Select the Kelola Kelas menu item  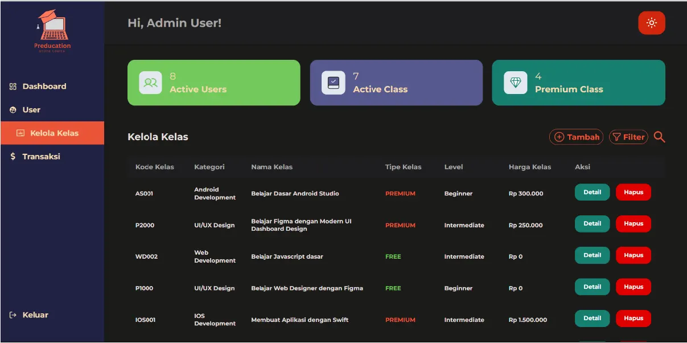(52, 133)
